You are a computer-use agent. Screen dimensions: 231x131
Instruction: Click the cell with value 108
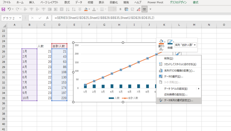coord(59,72)
